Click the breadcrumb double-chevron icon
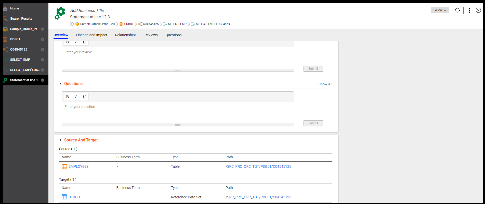Screen dimensions: 485x204 tap(72, 24)
